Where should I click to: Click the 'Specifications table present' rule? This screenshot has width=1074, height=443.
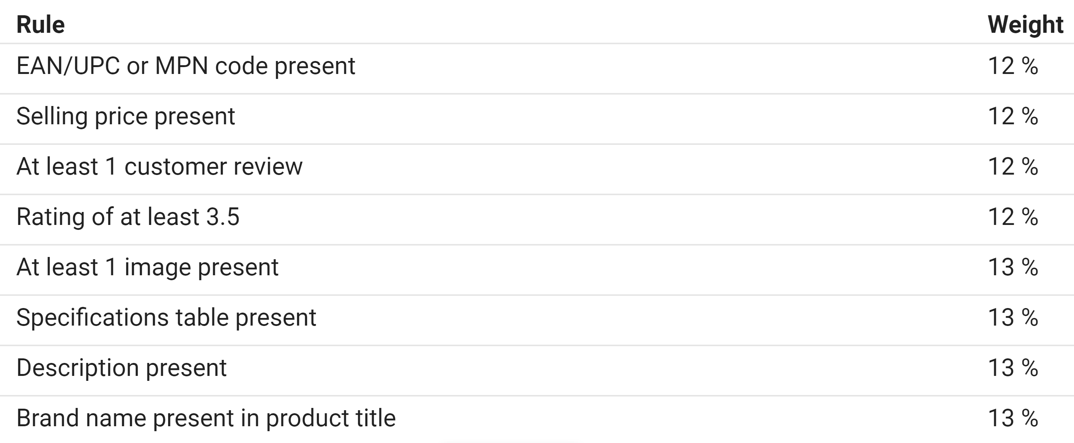pos(166,318)
